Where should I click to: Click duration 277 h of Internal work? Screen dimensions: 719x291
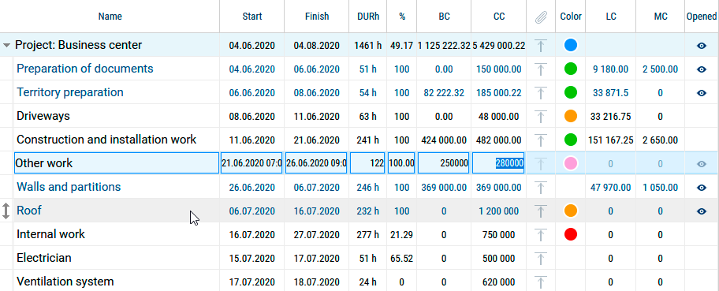click(x=367, y=235)
